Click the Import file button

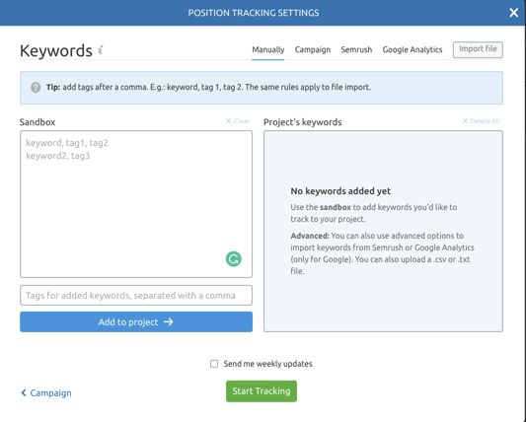[x=478, y=49]
